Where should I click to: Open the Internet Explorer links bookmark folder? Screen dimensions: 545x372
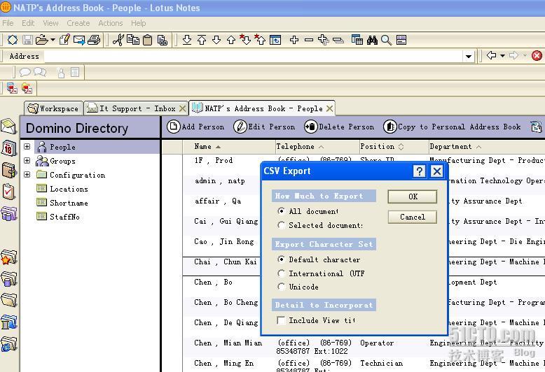click(8, 344)
